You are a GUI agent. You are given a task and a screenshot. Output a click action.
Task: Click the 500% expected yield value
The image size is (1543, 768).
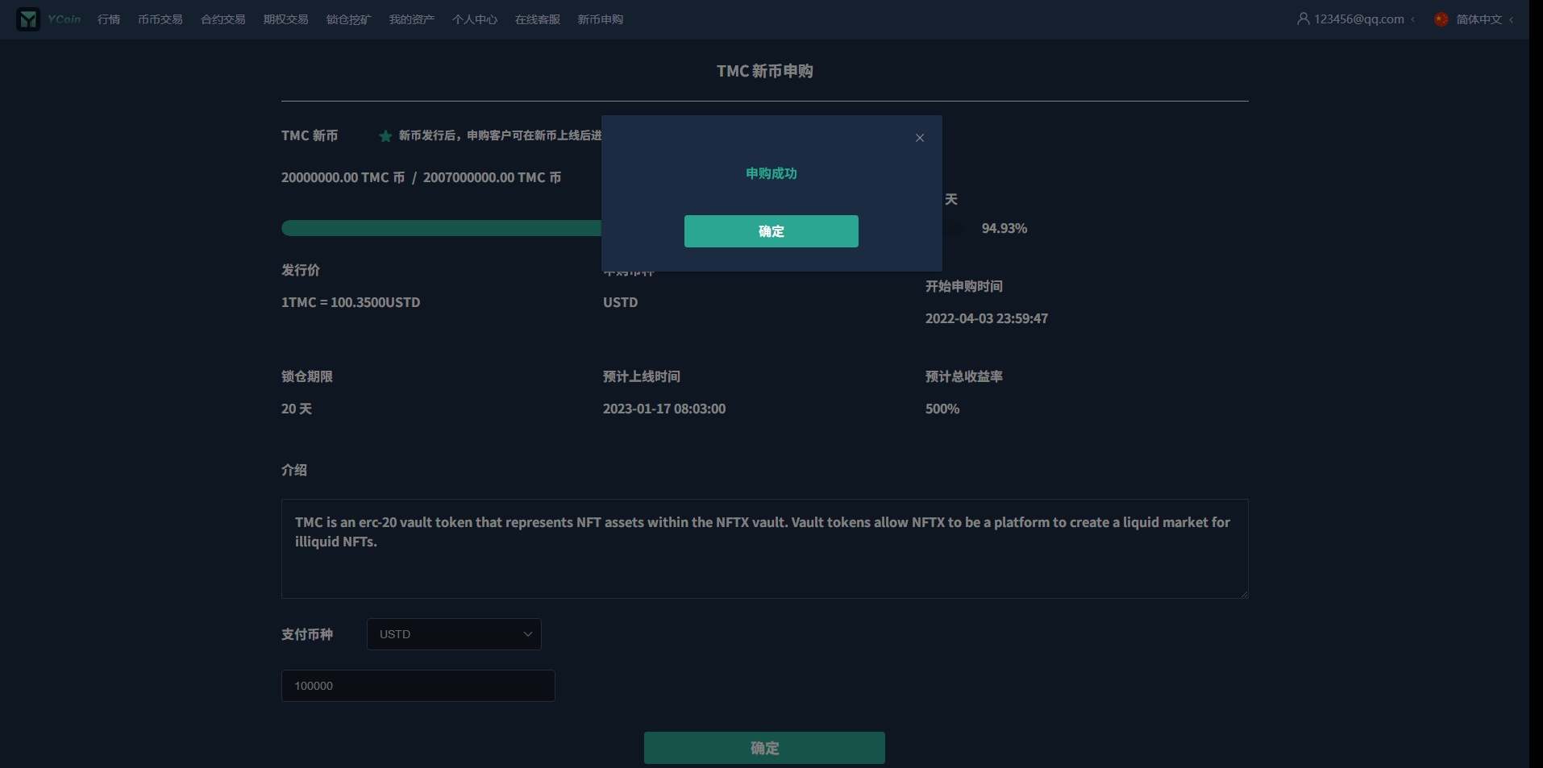coord(942,409)
